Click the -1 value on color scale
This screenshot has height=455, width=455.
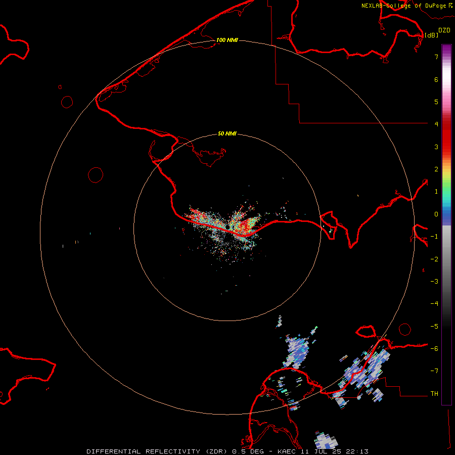click(434, 237)
